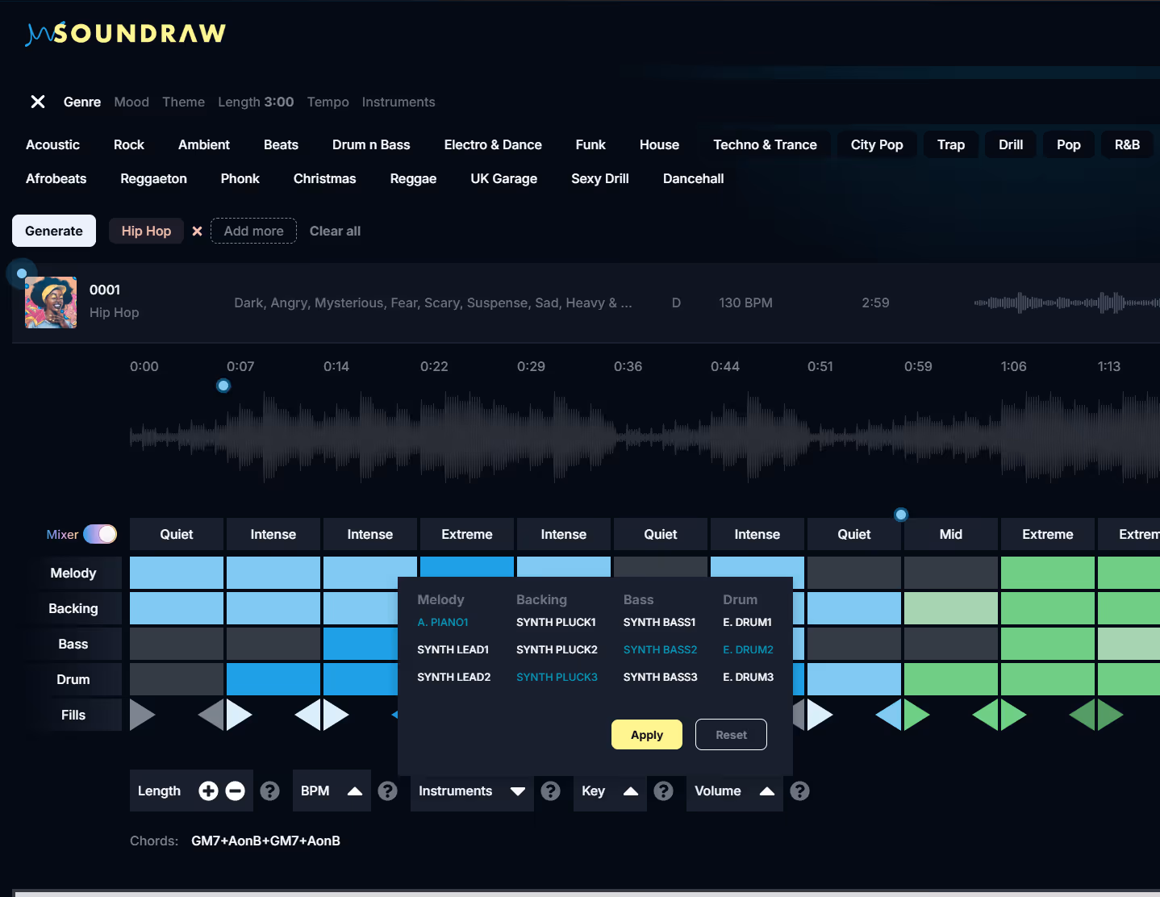Image resolution: width=1160 pixels, height=897 pixels.
Task: Choose the Dancehall genre
Action: click(x=693, y=179)
